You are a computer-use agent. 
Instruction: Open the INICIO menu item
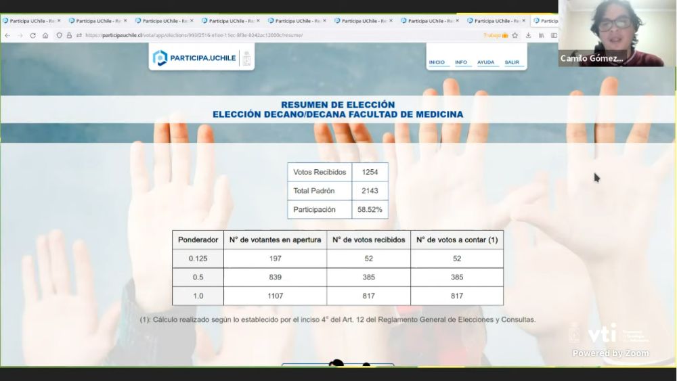click(437, 62)
